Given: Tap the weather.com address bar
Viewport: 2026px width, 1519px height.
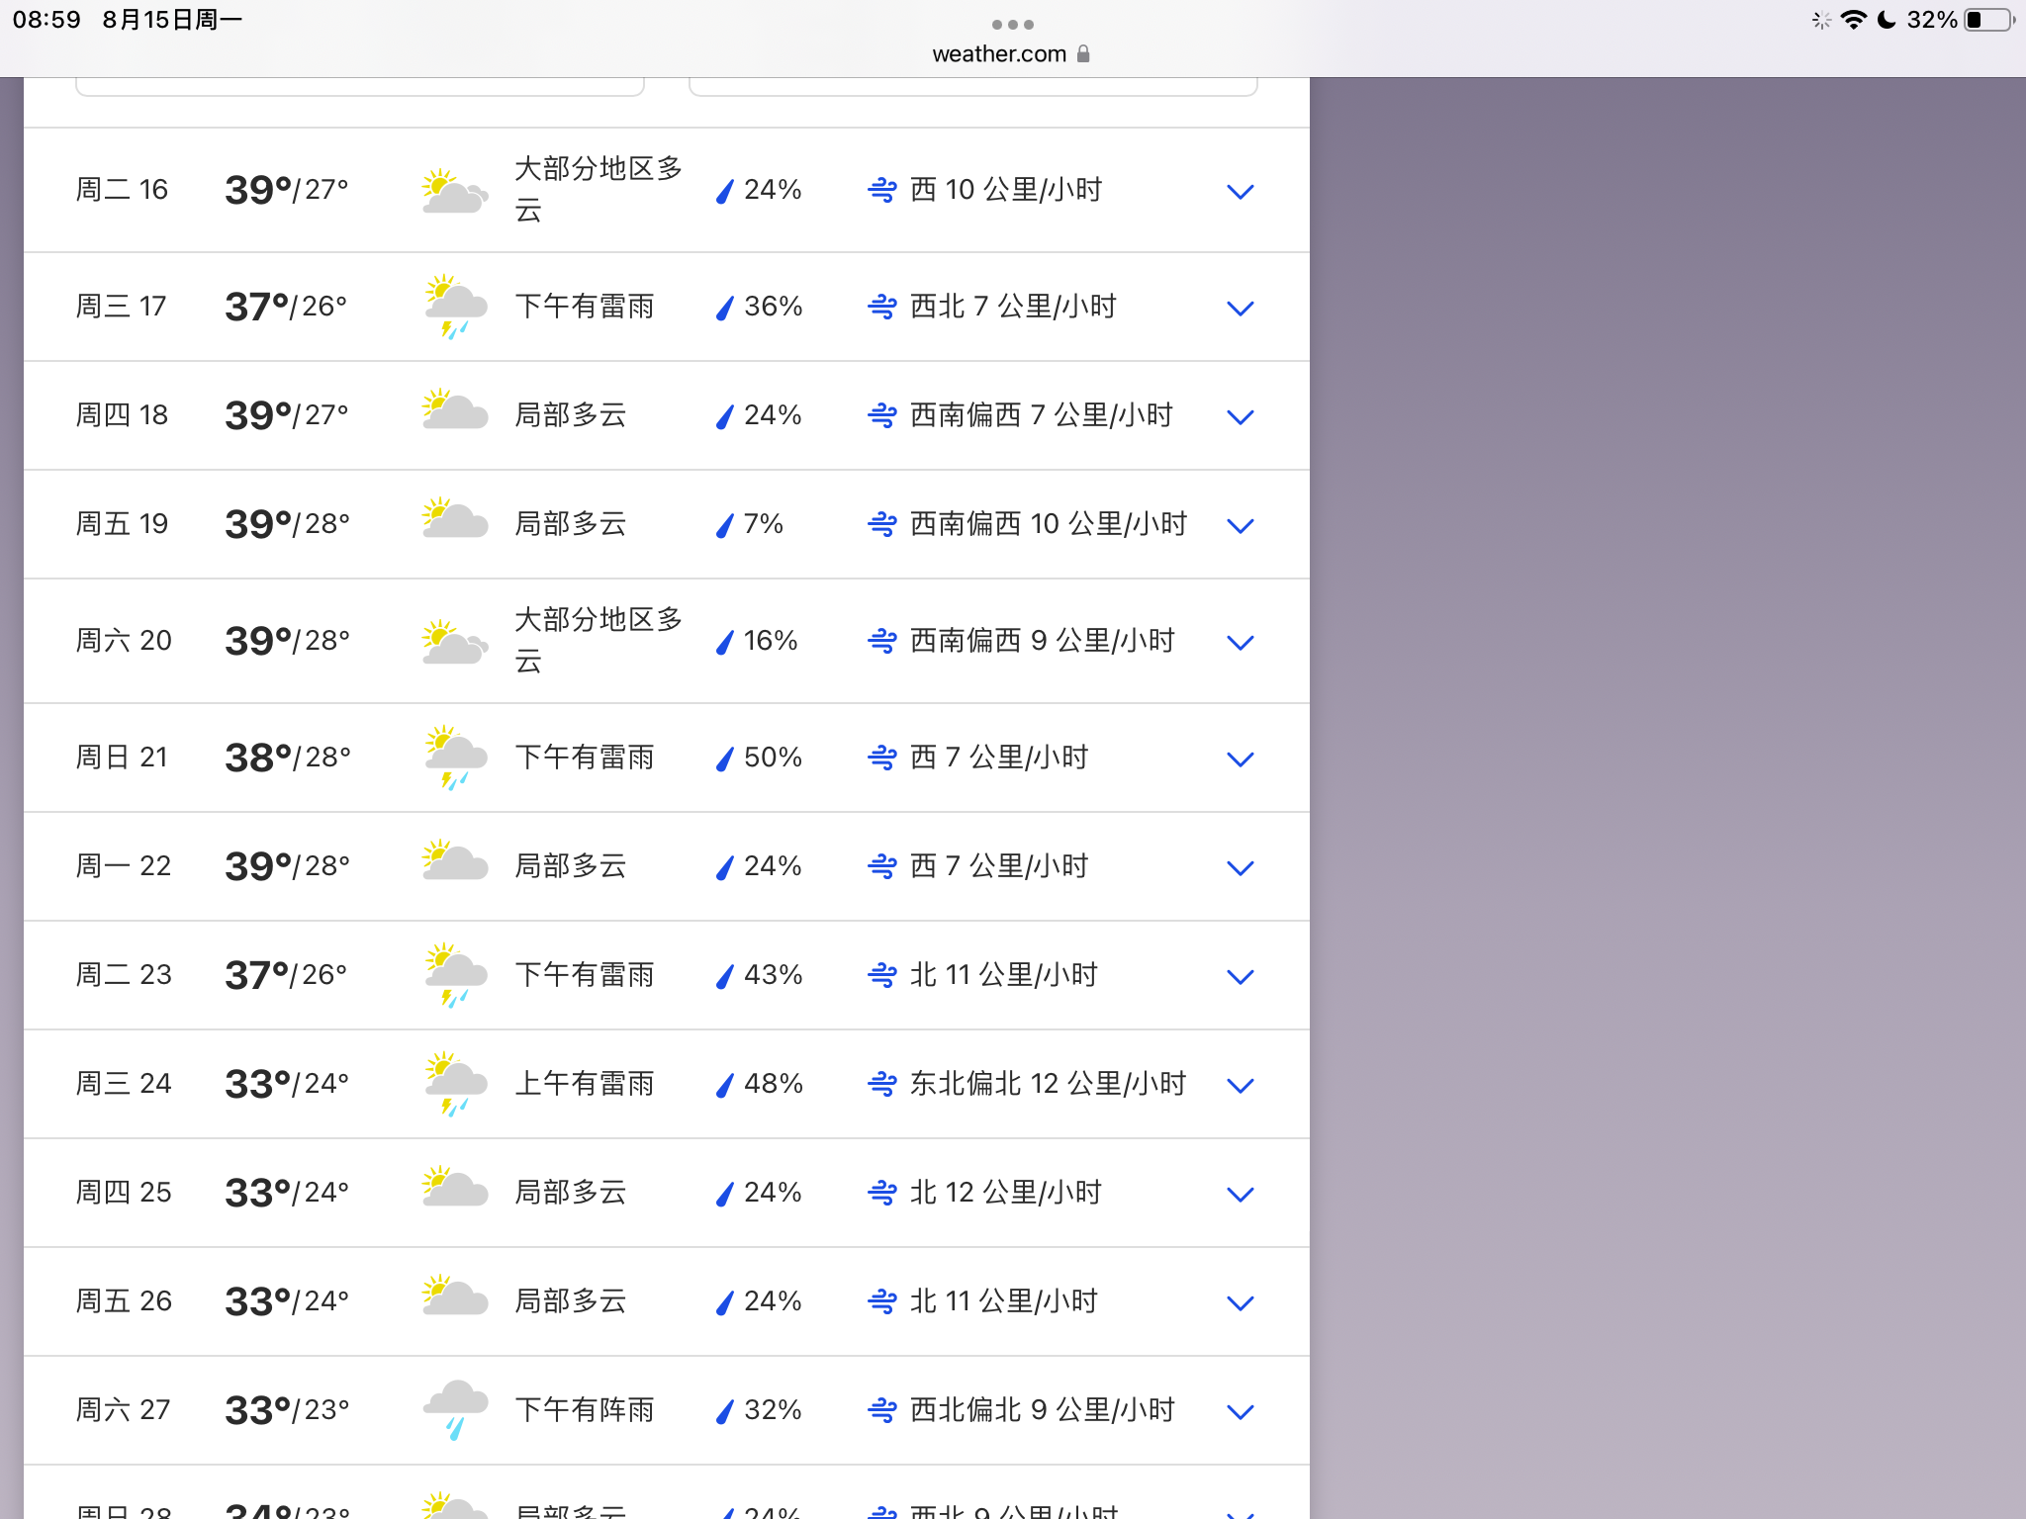Looking at the screenshot, I should (x=999, y=54).
